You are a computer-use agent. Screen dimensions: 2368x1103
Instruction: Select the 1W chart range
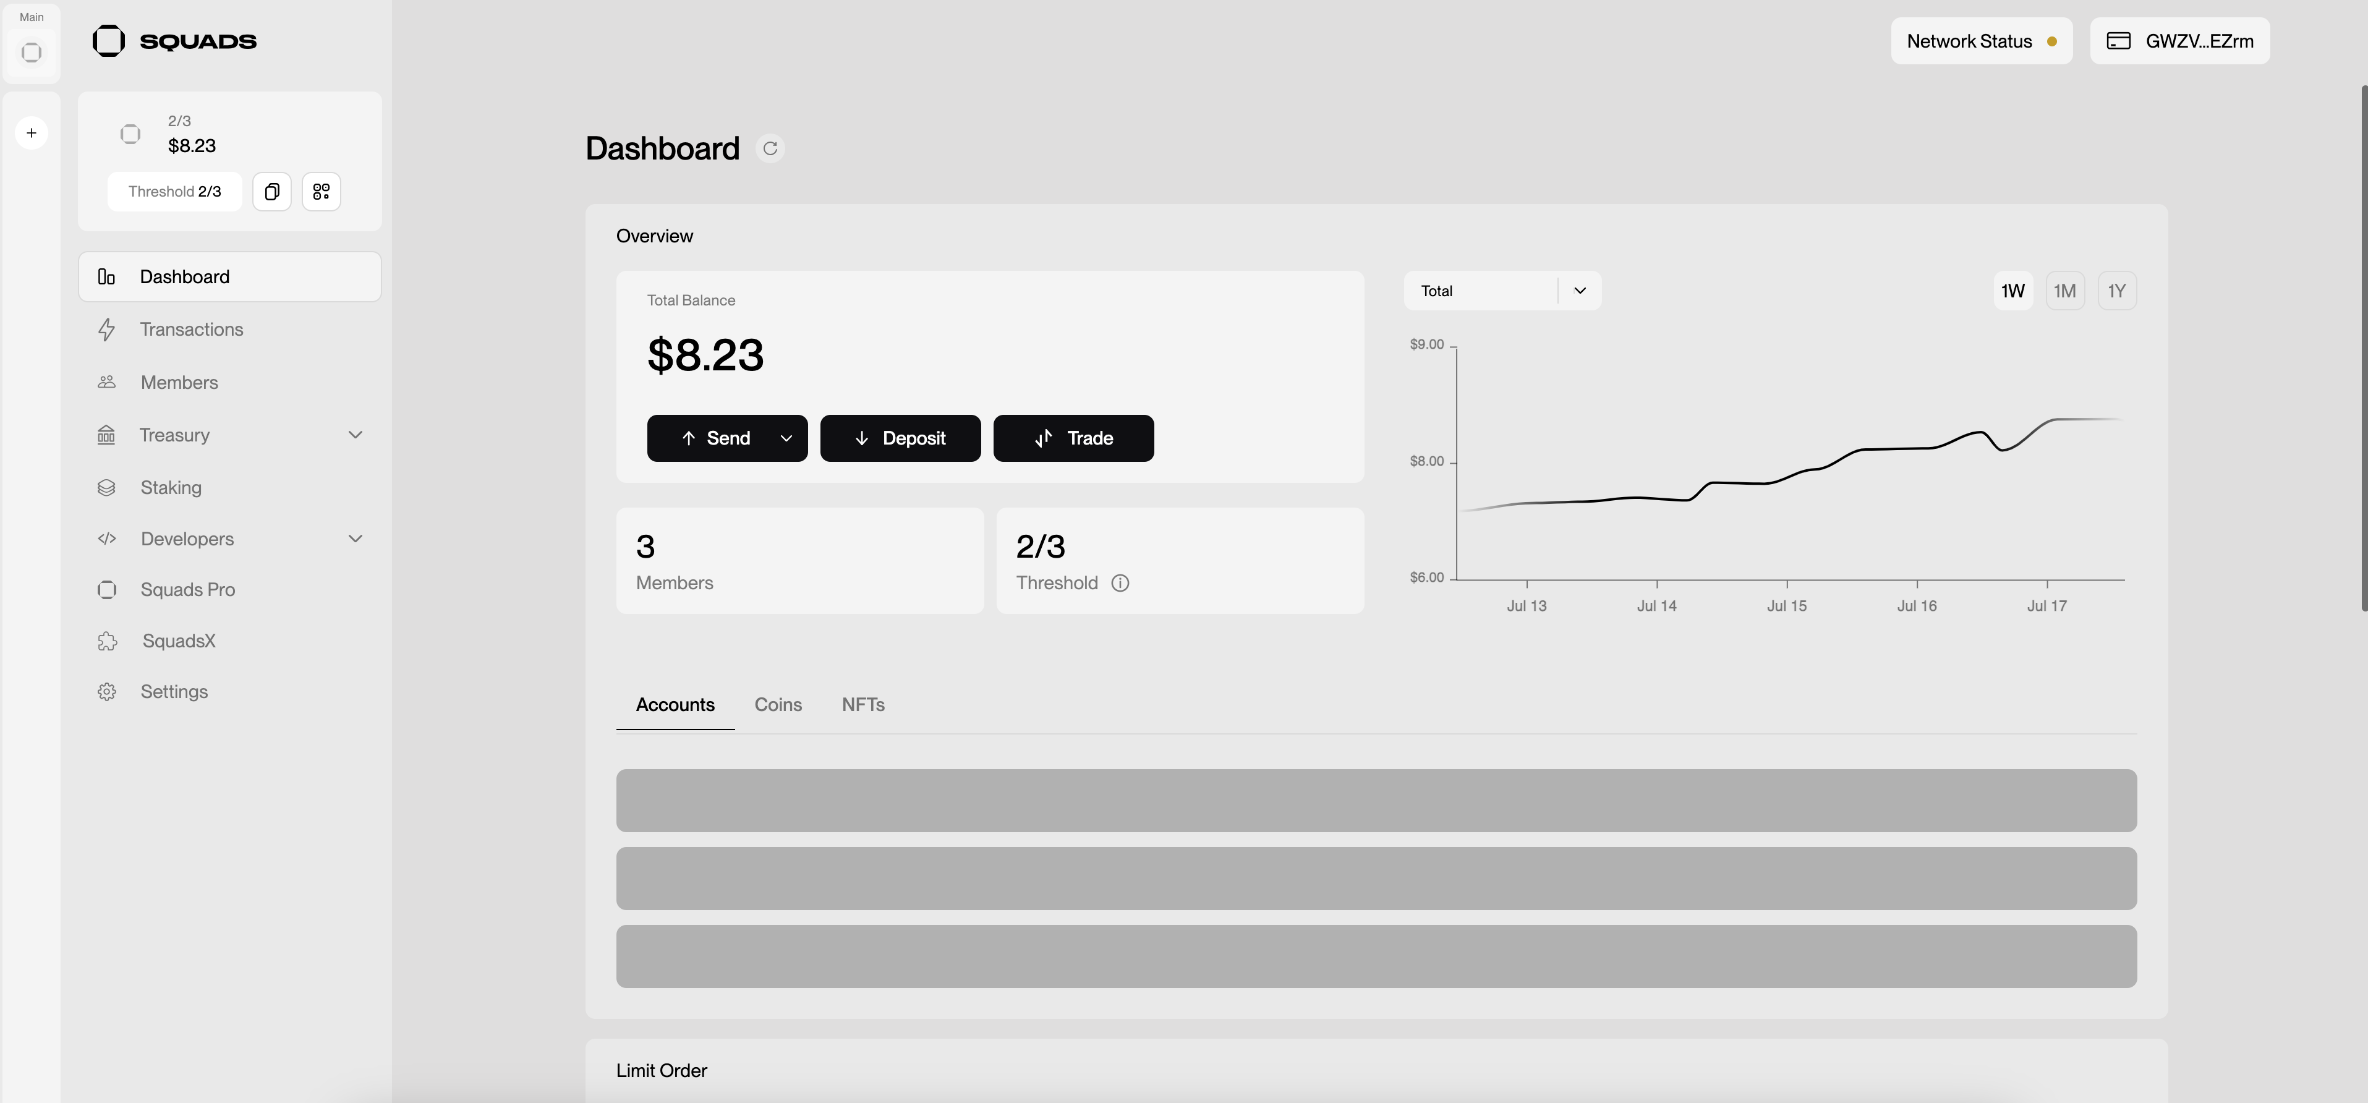click(2012, 291)
